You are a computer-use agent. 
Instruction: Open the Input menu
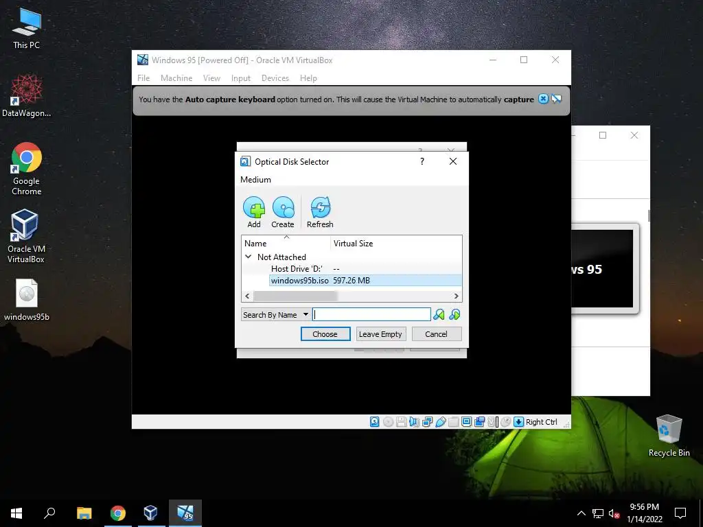pyautogui.click(x=241, y=78)
